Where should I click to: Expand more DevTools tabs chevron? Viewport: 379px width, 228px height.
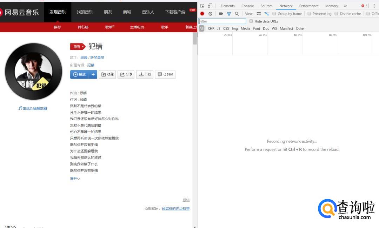click(x=345, y=6)
